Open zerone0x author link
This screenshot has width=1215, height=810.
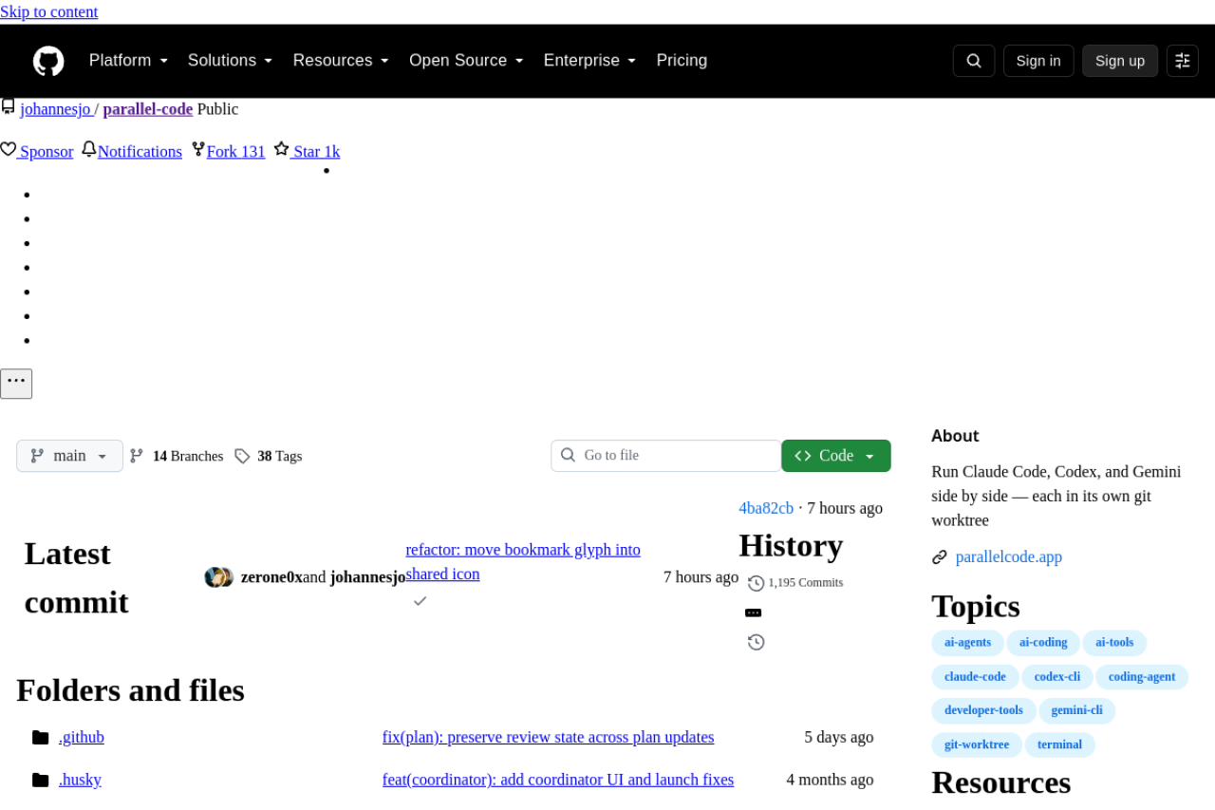pos(271,577)
